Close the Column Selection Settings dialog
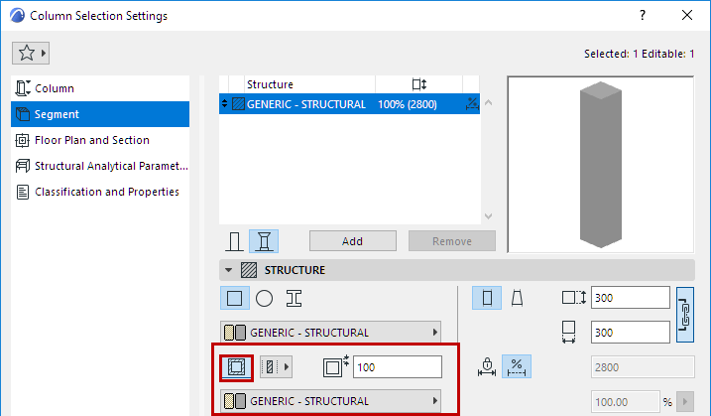The height and width of the screenshot is (416, 711). (687, 15)
